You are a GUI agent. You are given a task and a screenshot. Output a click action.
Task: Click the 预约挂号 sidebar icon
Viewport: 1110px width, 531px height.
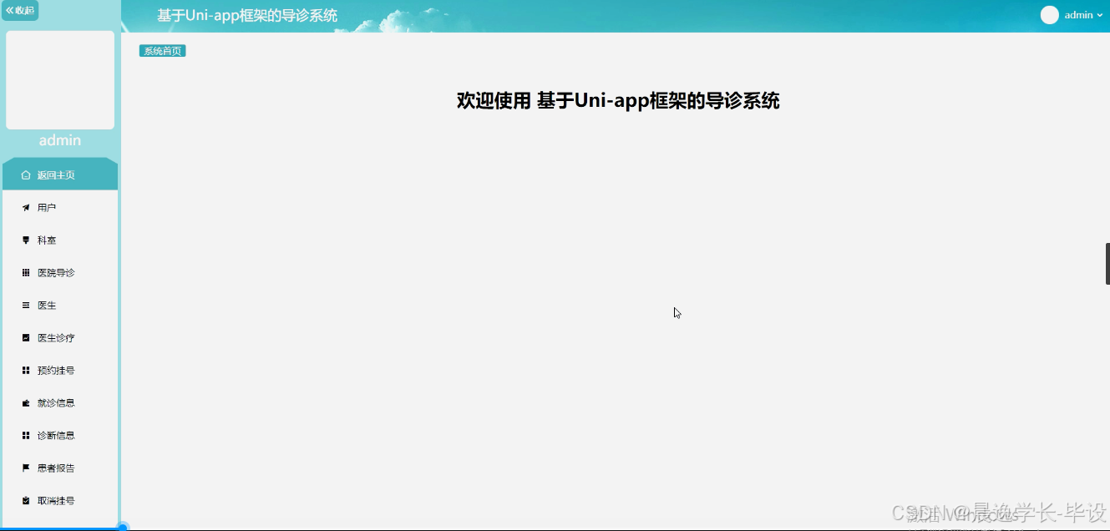(x=25, y=370)
